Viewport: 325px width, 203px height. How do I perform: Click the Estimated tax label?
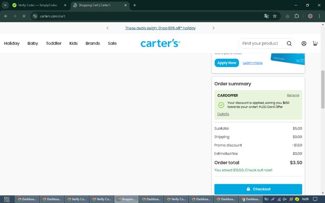click(x=226, y=153)
